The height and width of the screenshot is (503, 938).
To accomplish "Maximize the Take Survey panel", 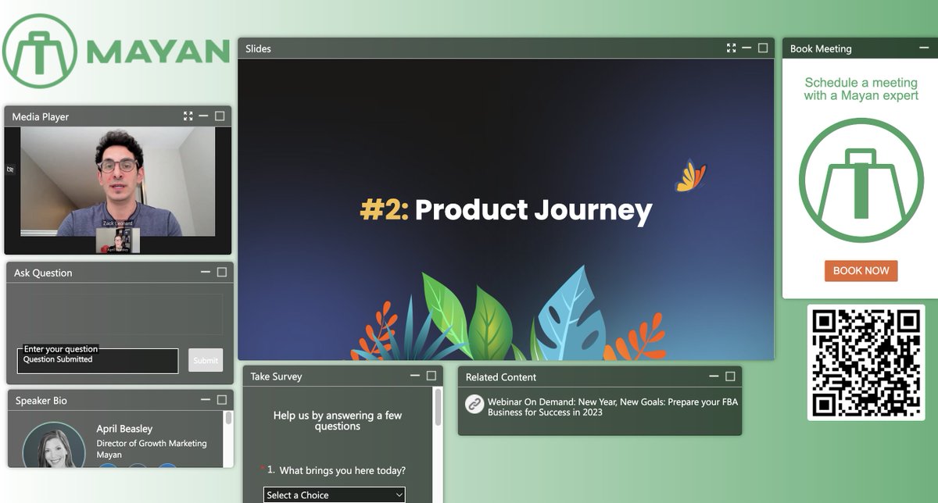I will (x=431, y=376).
